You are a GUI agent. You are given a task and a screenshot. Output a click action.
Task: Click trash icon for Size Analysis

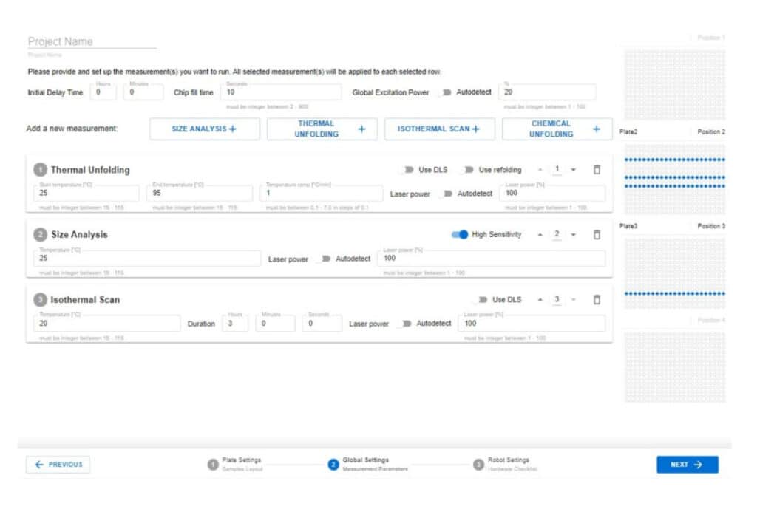pos(597,235)
